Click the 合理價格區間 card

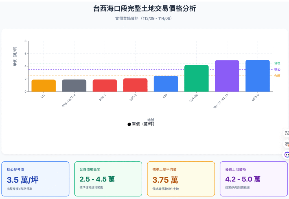[108, 179]
